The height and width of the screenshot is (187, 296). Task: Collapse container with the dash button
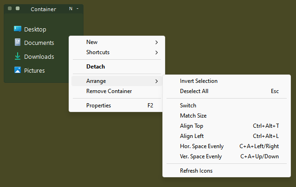point(77,9)
